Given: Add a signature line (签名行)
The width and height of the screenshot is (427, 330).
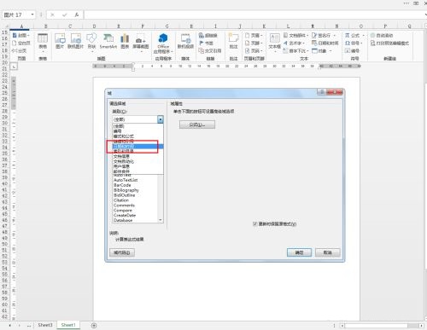Looking at the screenshot, I should click(x=324, y=35).
